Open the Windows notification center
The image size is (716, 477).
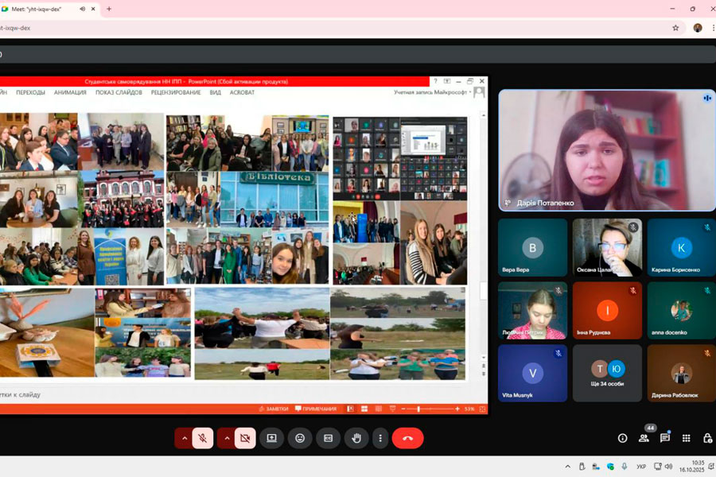[x=711, y=466]
